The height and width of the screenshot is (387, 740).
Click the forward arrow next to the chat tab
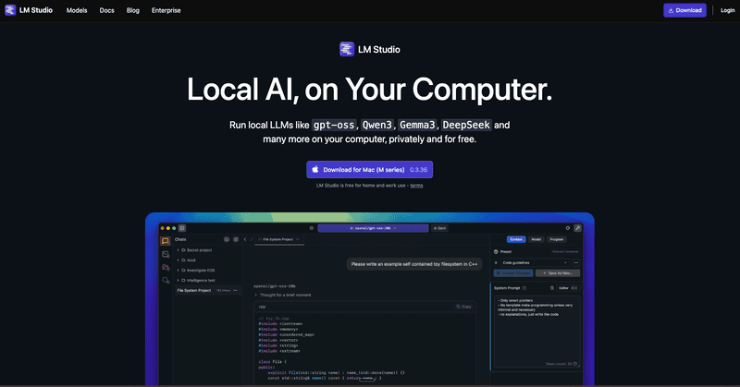pyautogui.click(x=251, y=239)
